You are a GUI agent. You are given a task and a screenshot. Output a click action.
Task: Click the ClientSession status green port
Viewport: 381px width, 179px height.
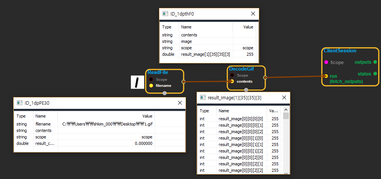pos(375,74)
